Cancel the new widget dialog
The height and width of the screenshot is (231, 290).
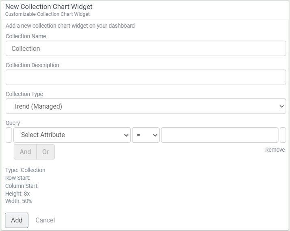pos(45,220)
